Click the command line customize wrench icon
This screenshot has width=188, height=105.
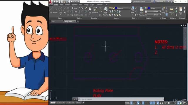pyautogui.click(x=76, y=99)
